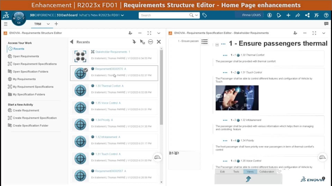Click Create Specification Folder
Screen dimensions: 332x186
pos(28,125)
